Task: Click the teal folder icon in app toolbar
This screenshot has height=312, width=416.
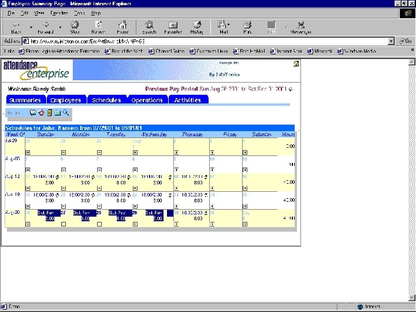Action: tap(58, 113)
